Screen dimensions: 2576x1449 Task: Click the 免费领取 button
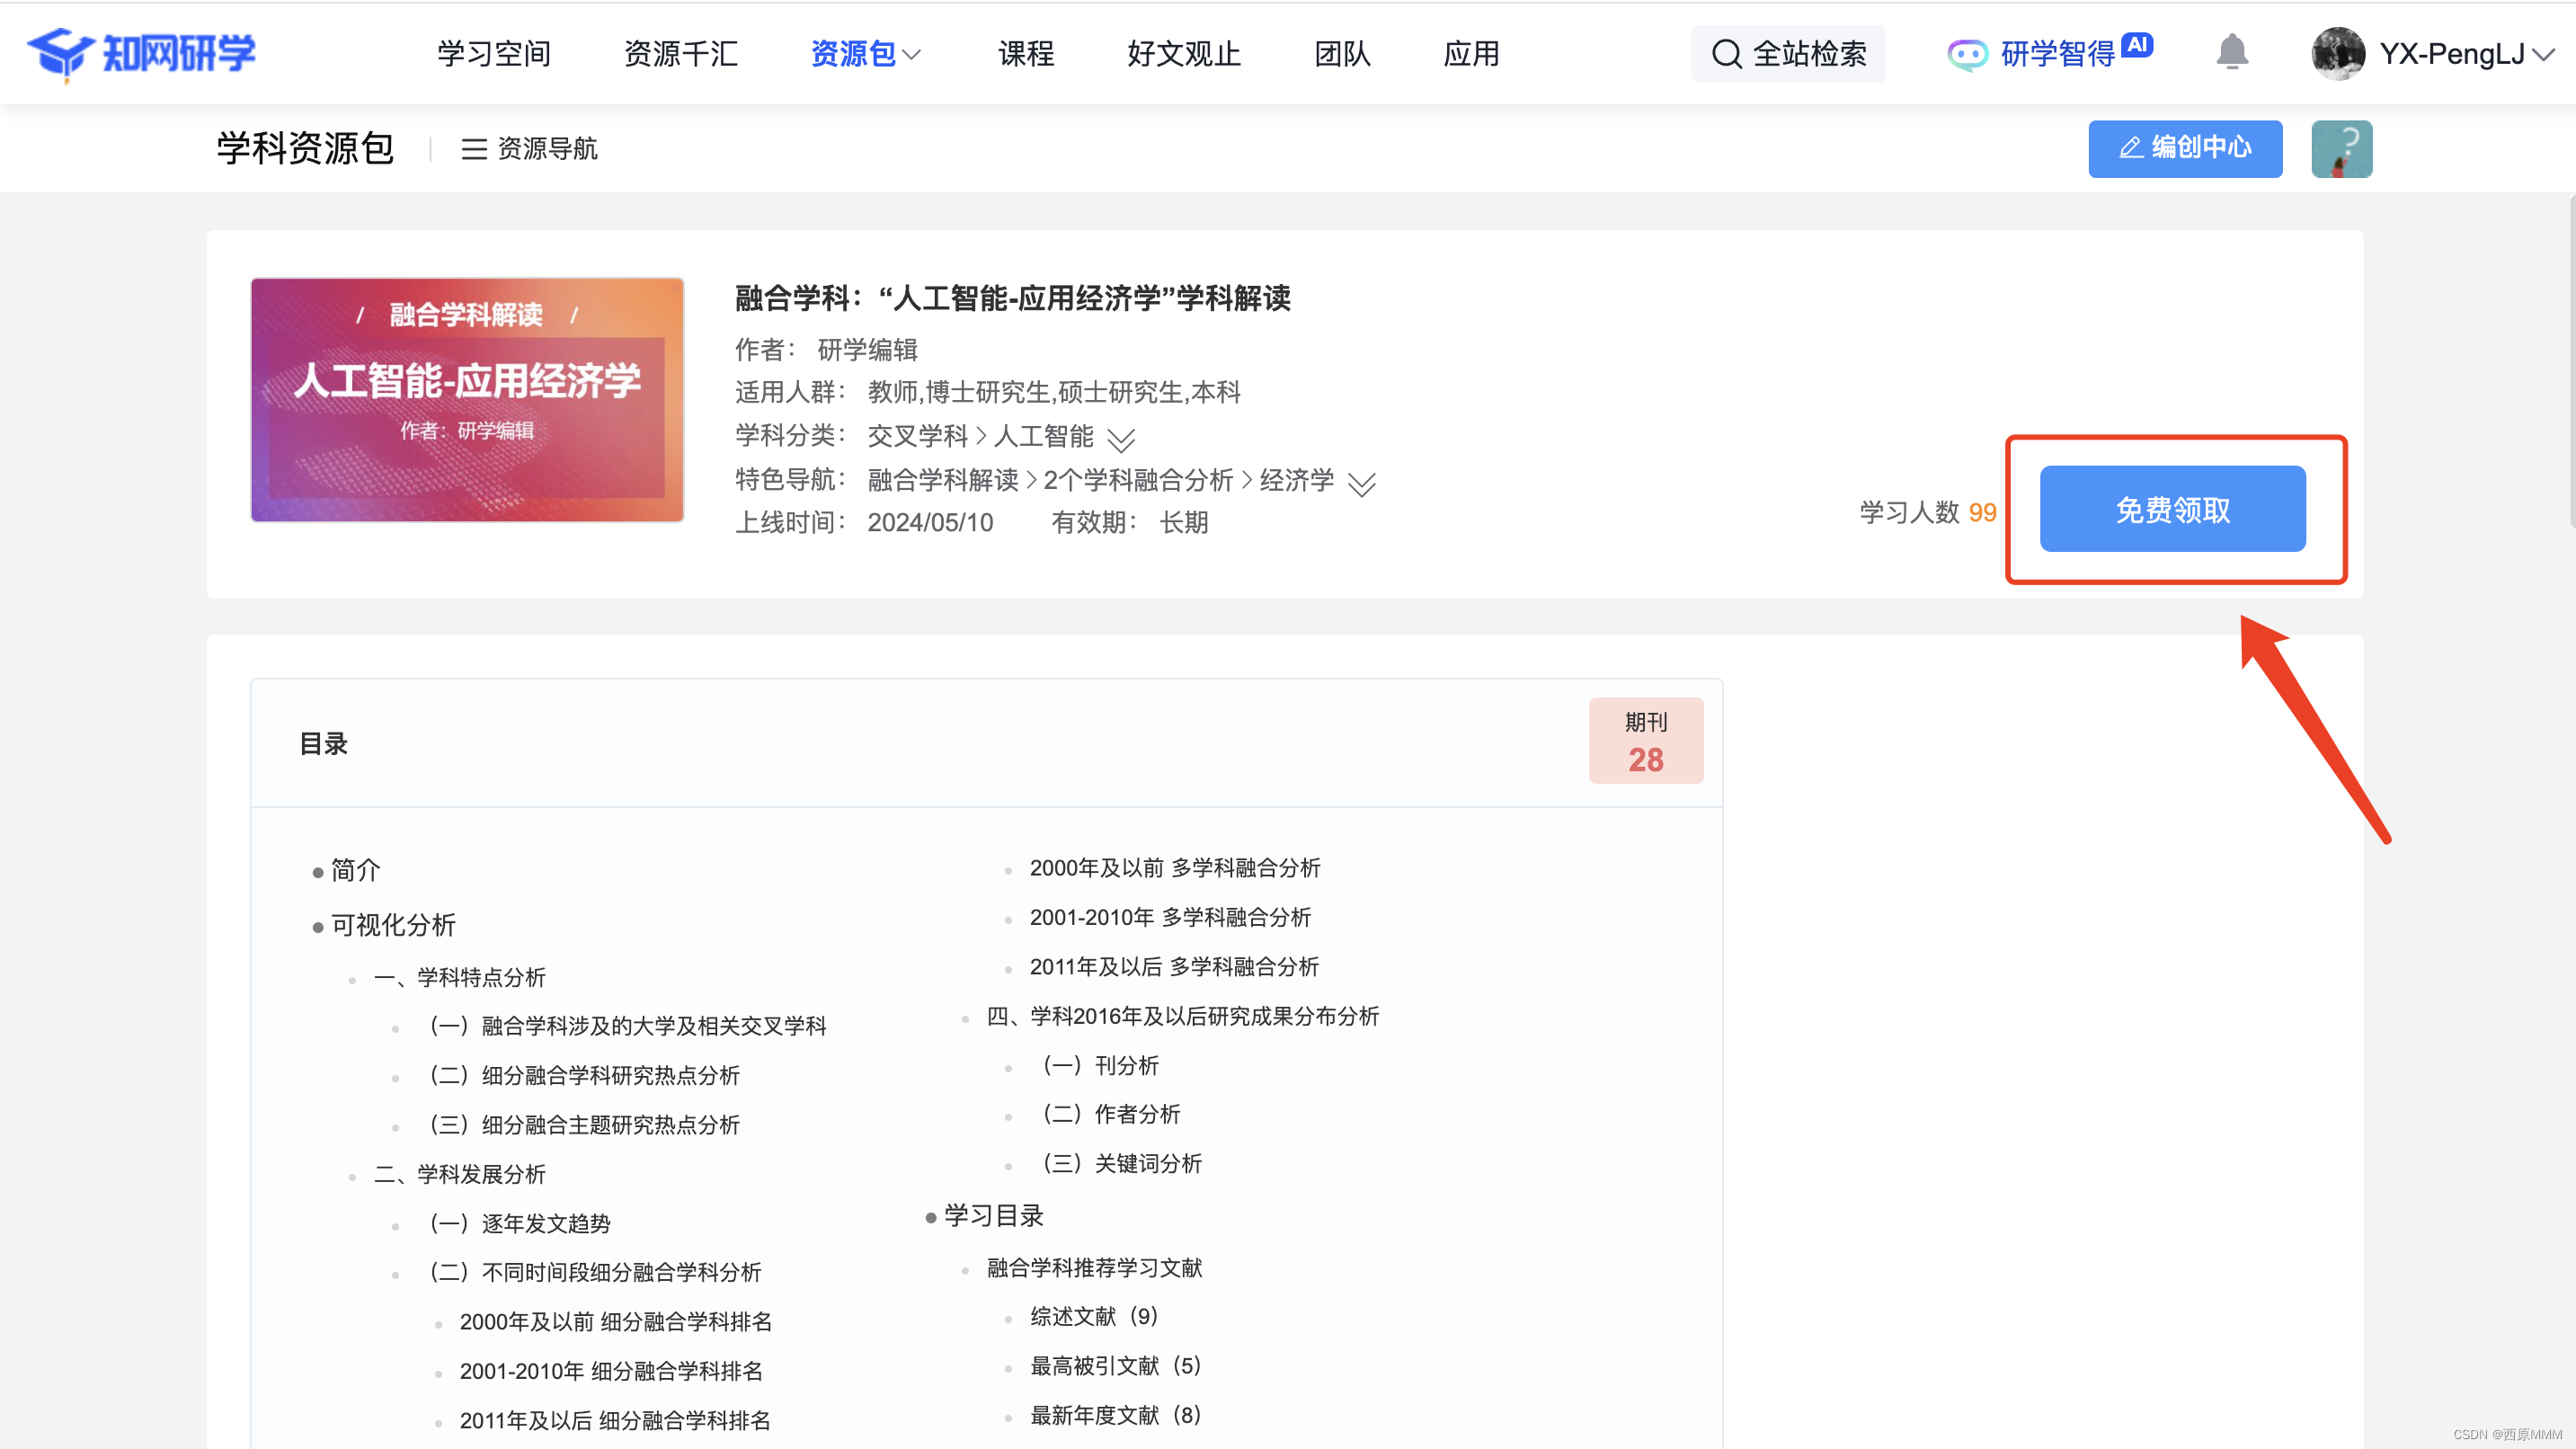[x=2172, y=509]
